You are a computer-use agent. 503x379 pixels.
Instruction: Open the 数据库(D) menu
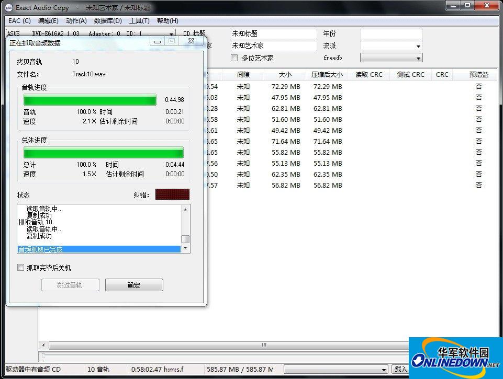(x=108, y=21)
